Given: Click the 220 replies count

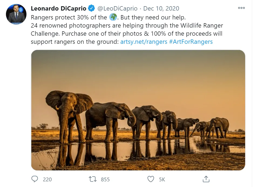Looking at the screenshot, I should (x=47, y=179).
